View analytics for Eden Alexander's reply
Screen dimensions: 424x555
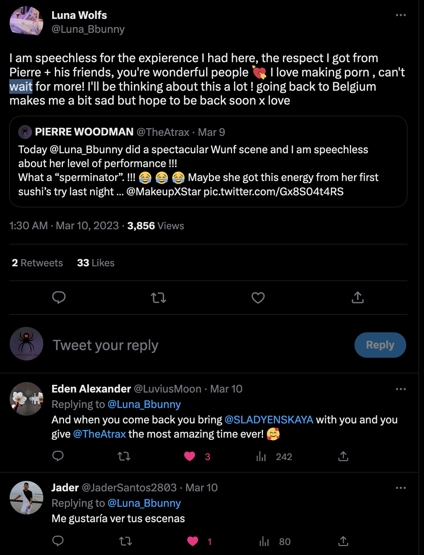(261, 457)
